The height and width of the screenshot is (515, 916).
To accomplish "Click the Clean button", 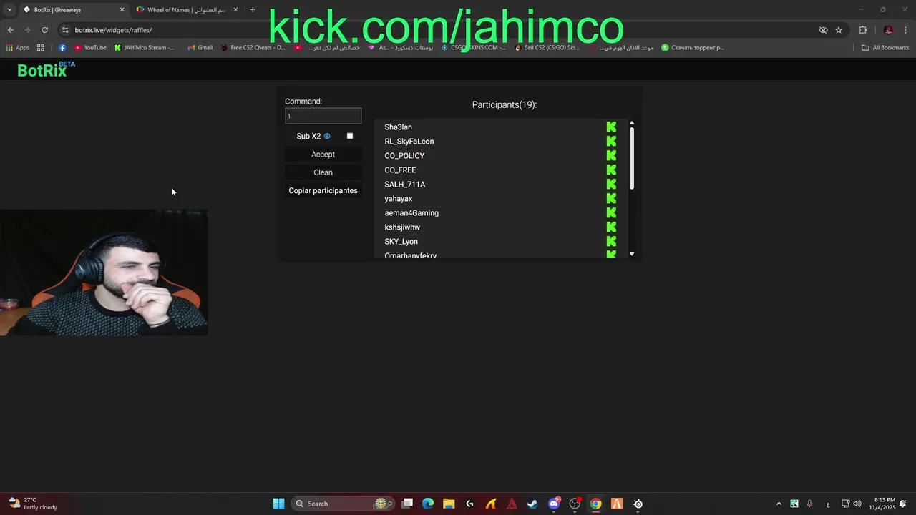I will click(323, 172).
